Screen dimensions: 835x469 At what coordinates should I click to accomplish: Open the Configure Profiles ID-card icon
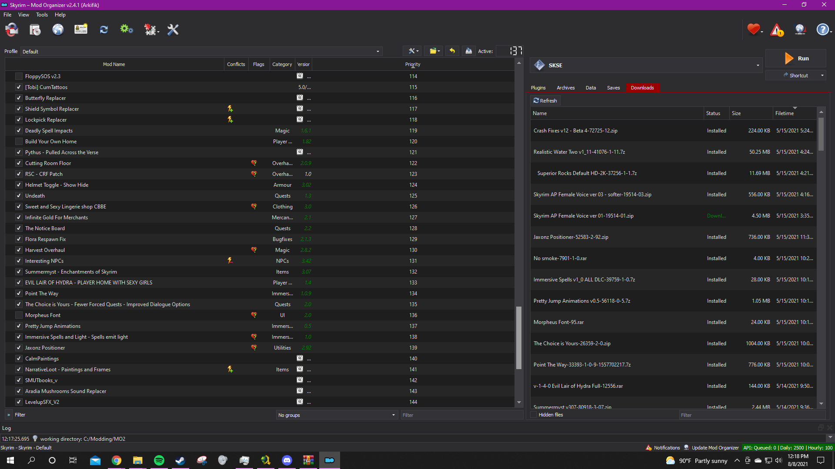(81, 30)
